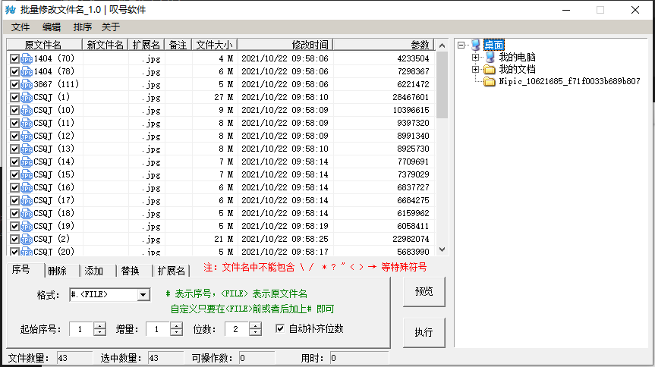Click the 我的文档 folder icon

(490, 69)
